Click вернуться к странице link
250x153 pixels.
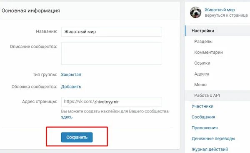point(226,15)
